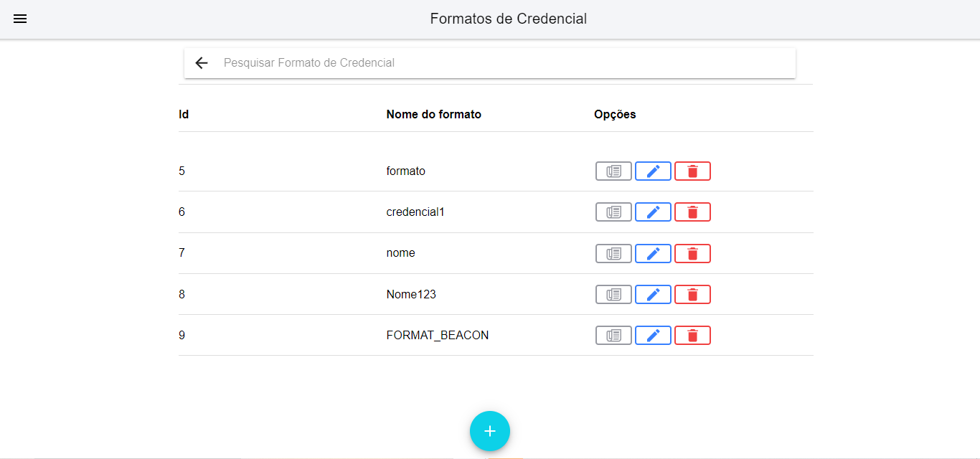View details of format id 5
Image resolution: width=980 pixels, height=459 pixels.
click(x=613, y=171)
